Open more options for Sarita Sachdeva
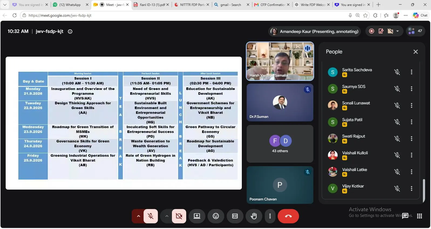The height and width of the screenshot is (229, 431). click(x=412, y=72)
